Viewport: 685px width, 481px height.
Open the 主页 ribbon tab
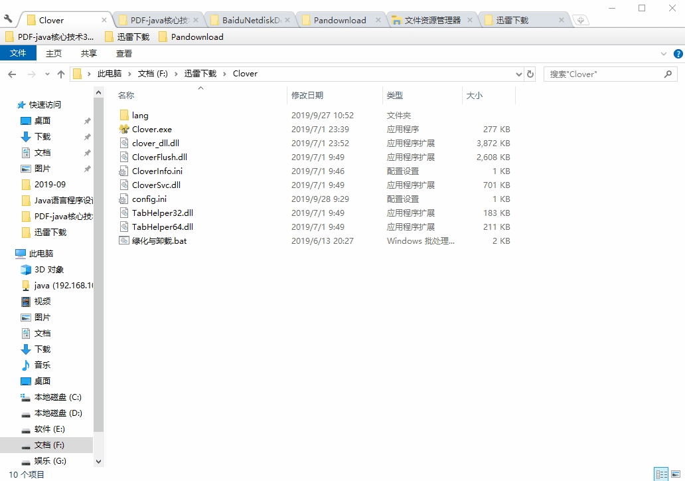coord(54,53)
